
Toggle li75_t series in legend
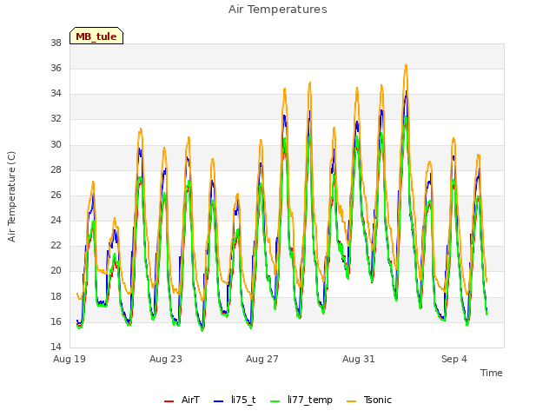(x=235, y=400)
